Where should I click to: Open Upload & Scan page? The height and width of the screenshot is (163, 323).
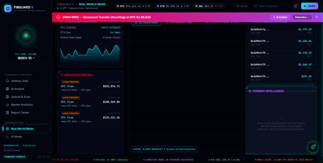coord(26,97)
